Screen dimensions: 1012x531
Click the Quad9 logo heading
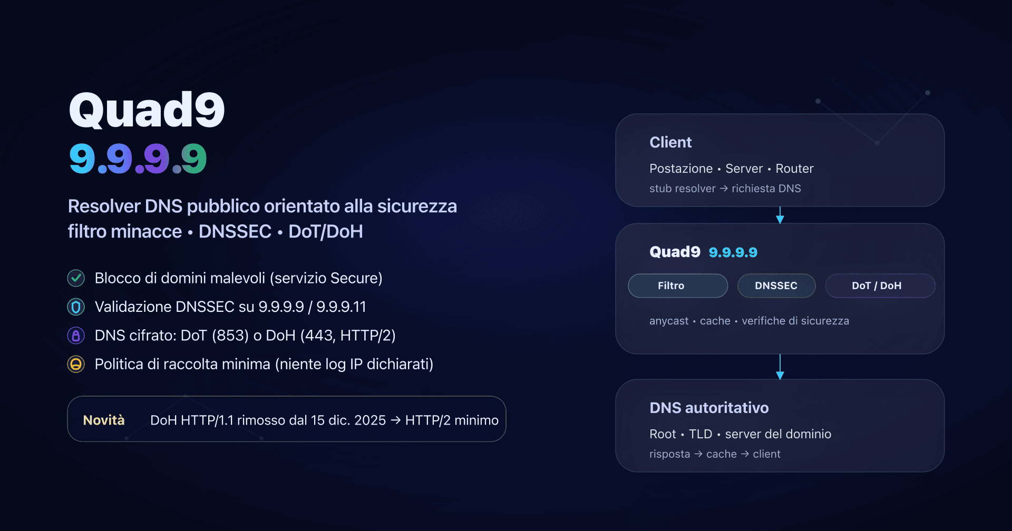coord(147,109)
